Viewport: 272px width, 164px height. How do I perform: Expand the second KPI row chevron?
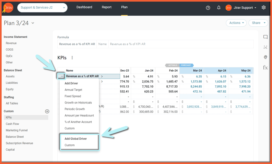(x=102, y=81)
